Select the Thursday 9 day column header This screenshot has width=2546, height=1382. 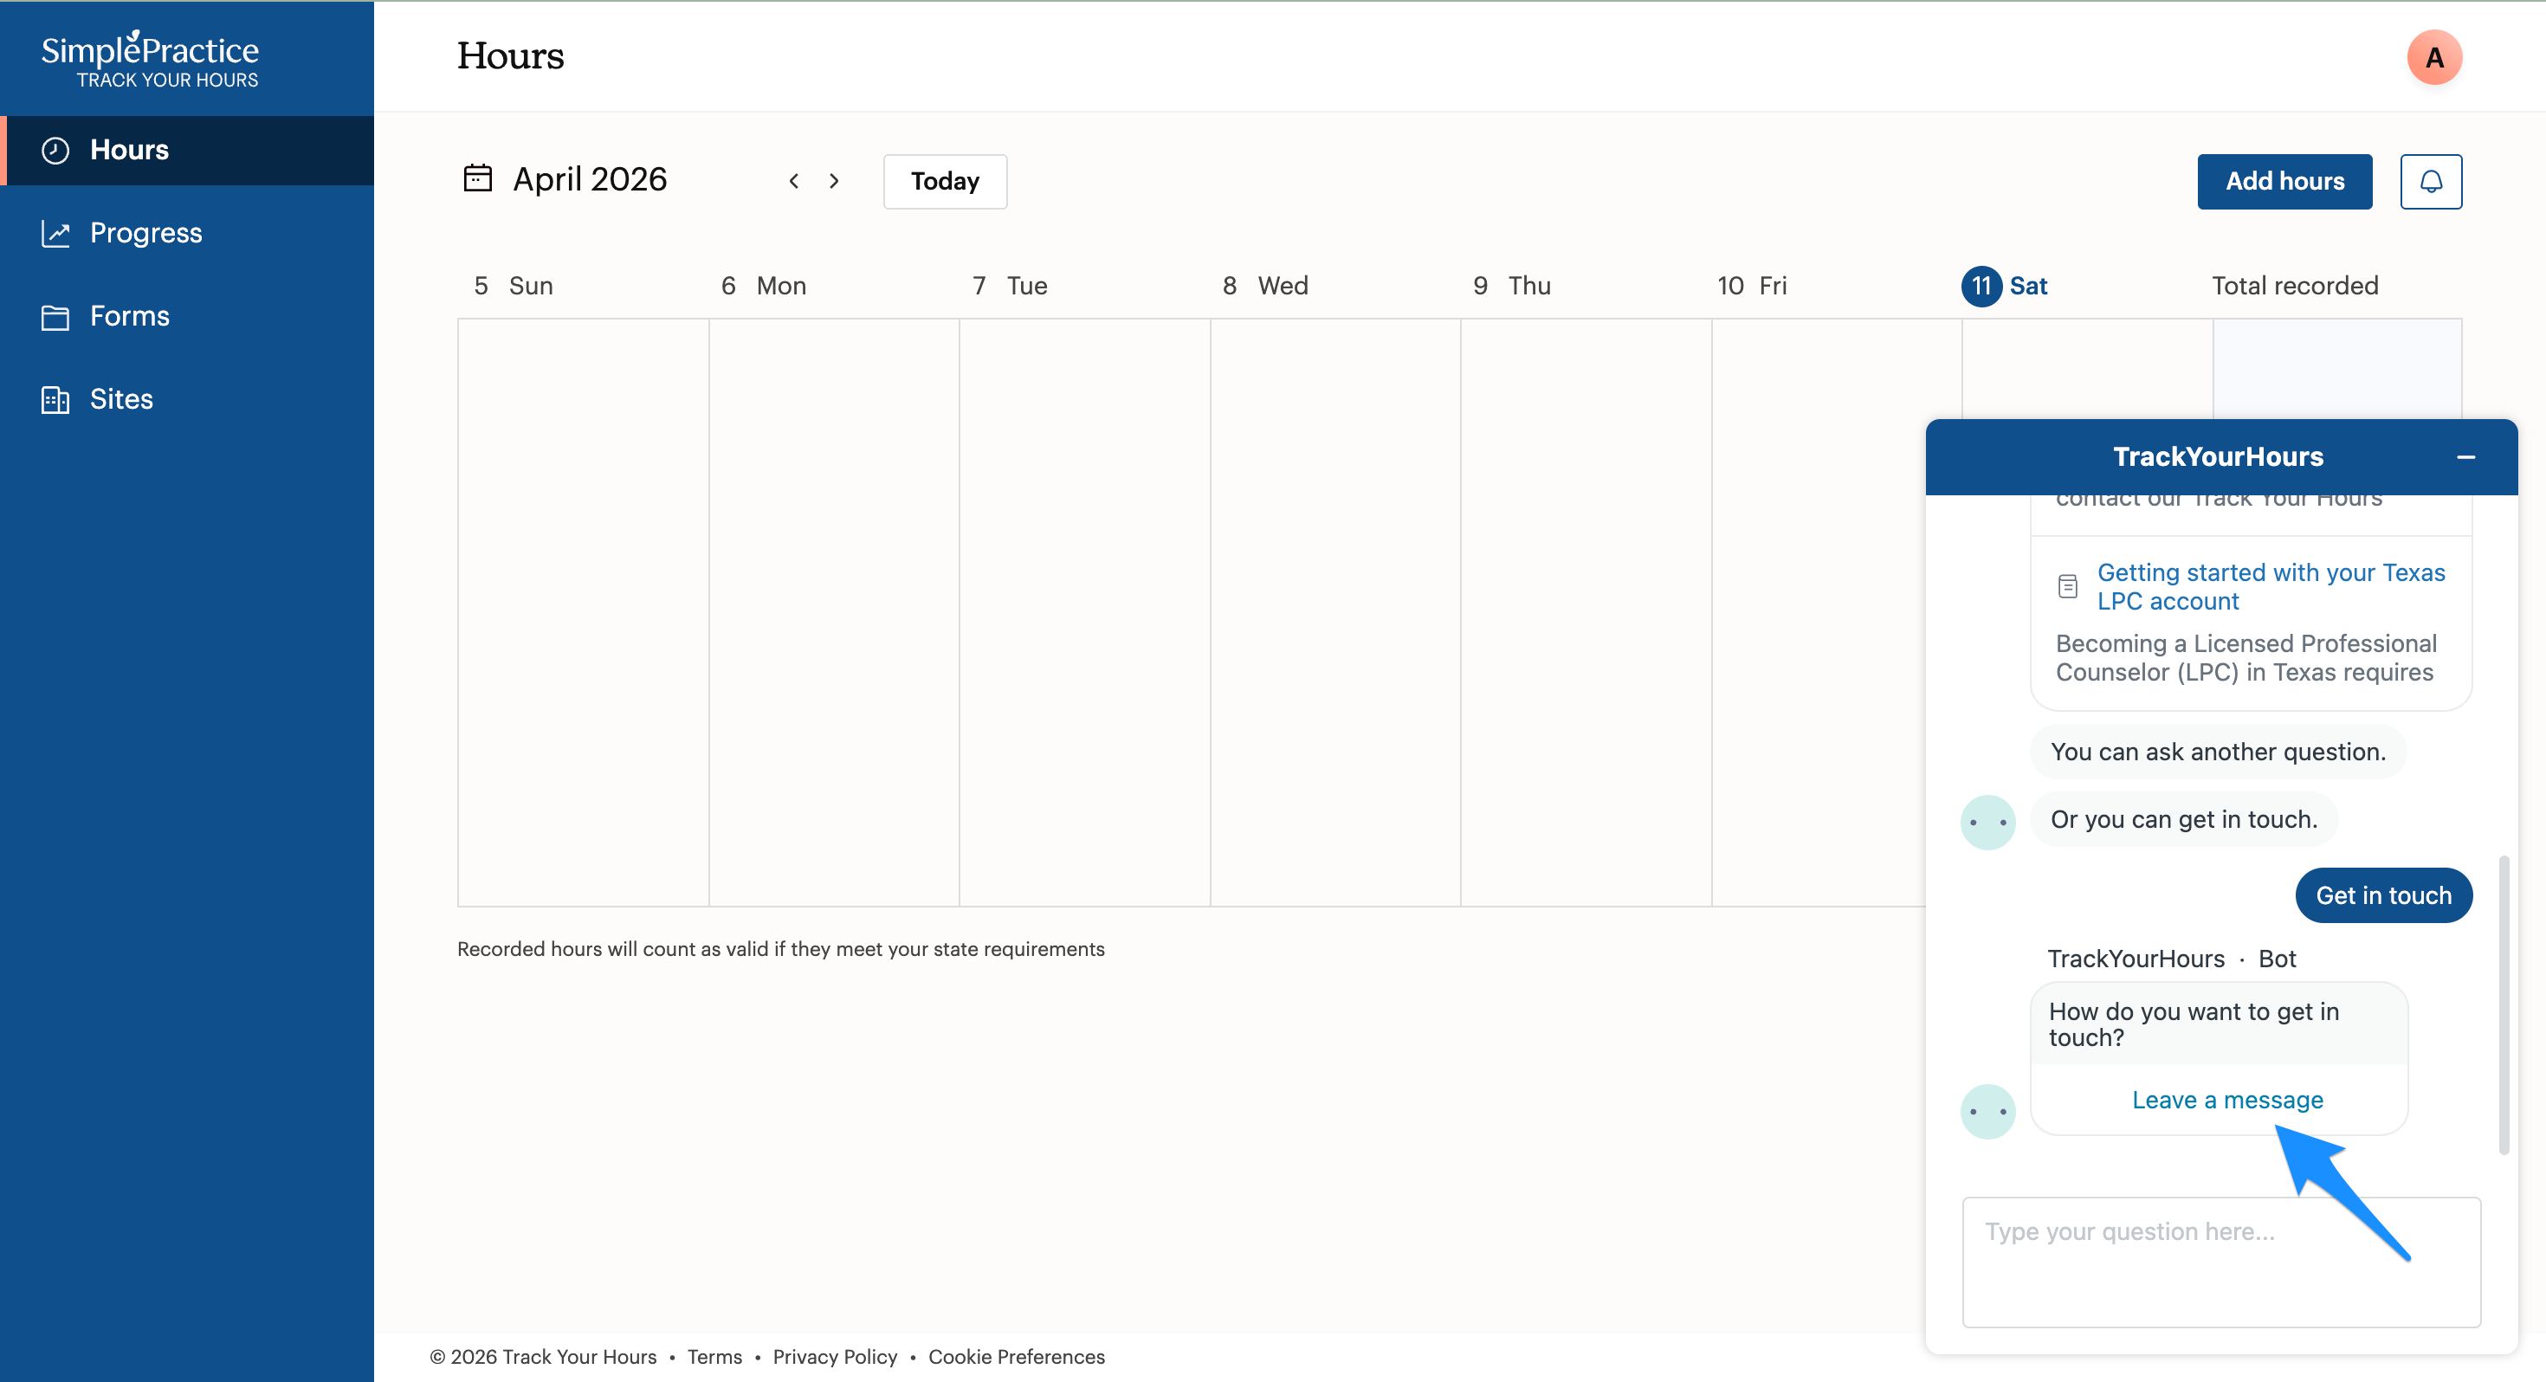click(x=1512, y=286)
